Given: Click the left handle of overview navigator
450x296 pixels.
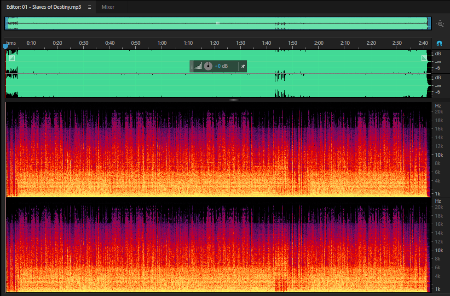Looking at the screenshot, I should click(6, 24).
